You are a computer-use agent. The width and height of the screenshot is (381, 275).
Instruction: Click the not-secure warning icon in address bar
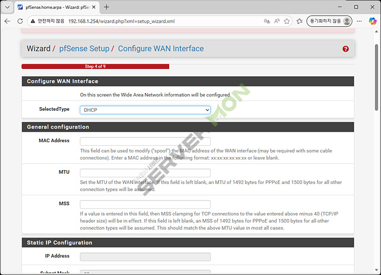tap(33, 21)
